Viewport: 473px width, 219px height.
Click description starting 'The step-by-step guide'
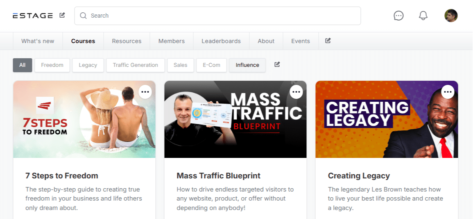[84, 199]
